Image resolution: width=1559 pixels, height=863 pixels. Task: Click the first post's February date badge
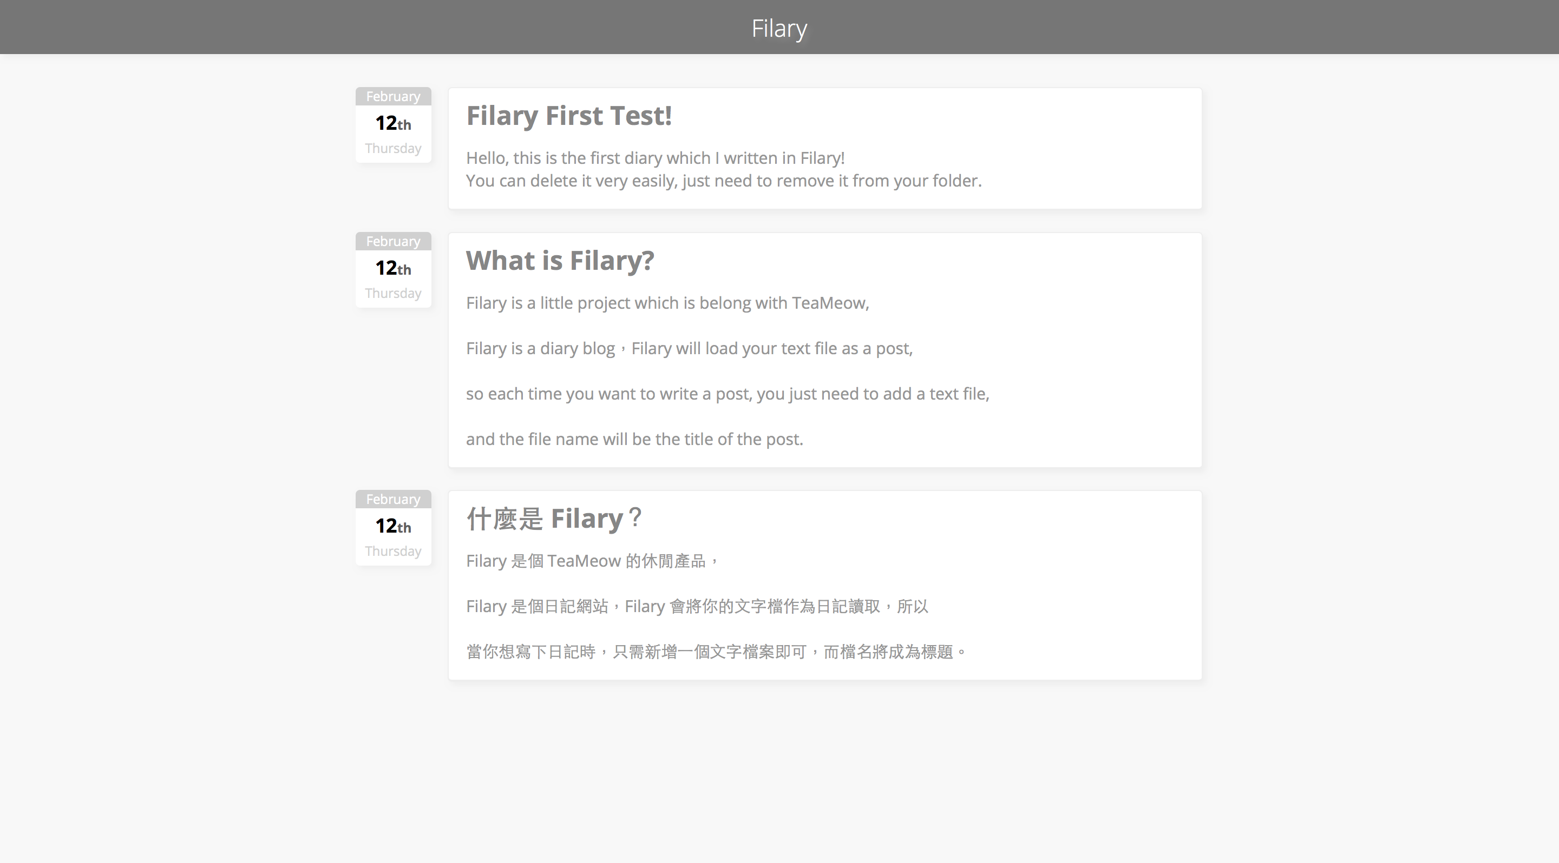click(x=393, y=97)
